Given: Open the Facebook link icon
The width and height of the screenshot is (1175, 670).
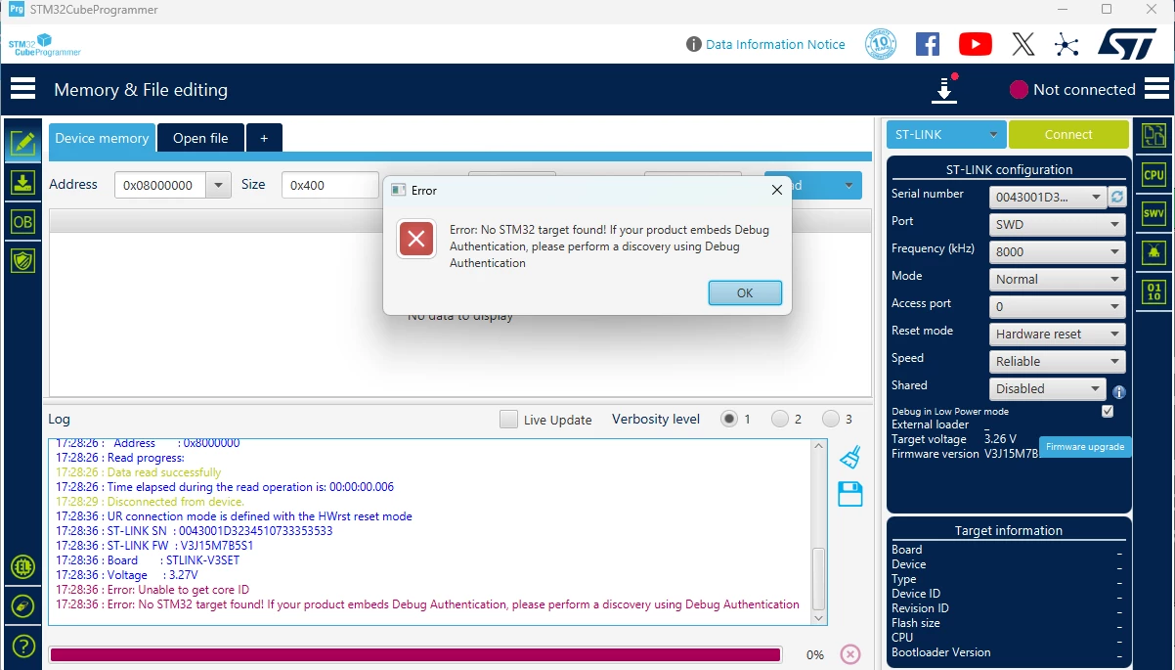Looking at the screenshot, I should [928, 44].
